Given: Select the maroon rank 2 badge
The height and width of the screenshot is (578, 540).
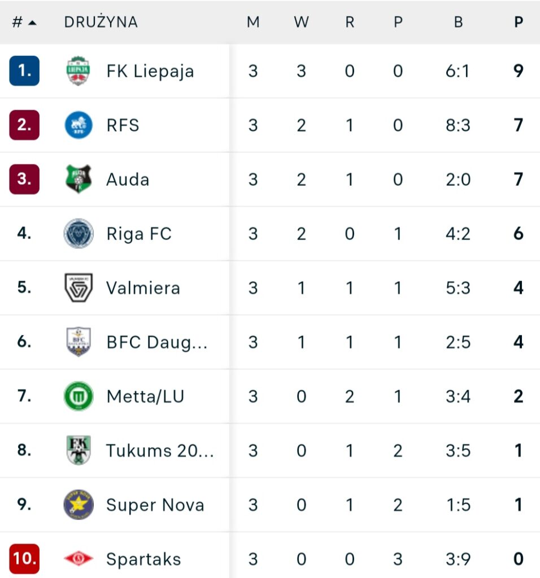Looking at the screenshot, I should tap(24, 125).
